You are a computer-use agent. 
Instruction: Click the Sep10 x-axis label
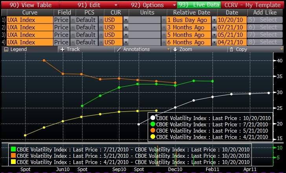pyautogui.click(x=119, y=169)
